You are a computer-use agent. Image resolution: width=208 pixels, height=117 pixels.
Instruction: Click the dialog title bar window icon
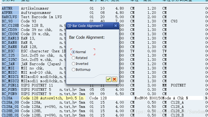coord(70,26)
